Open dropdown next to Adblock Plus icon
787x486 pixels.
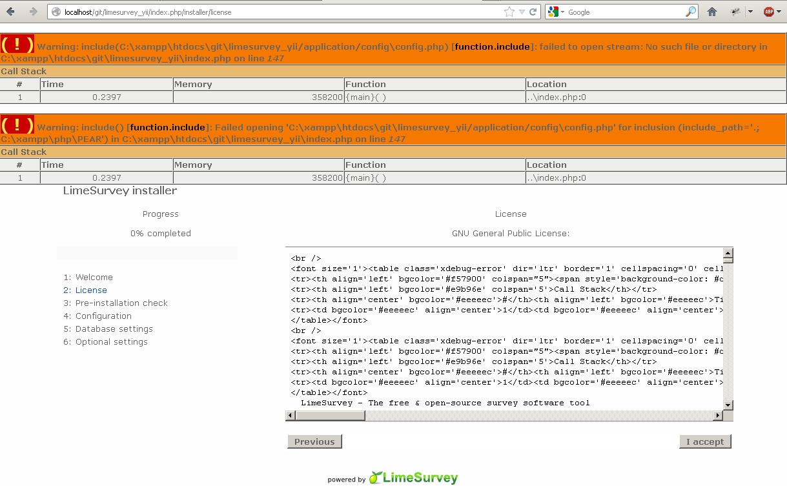coord(780,12)
